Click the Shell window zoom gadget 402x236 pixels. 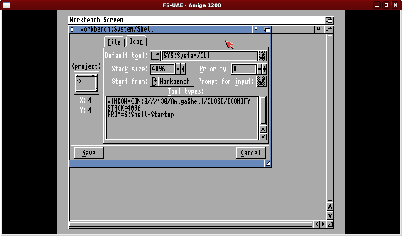[257, 29]
